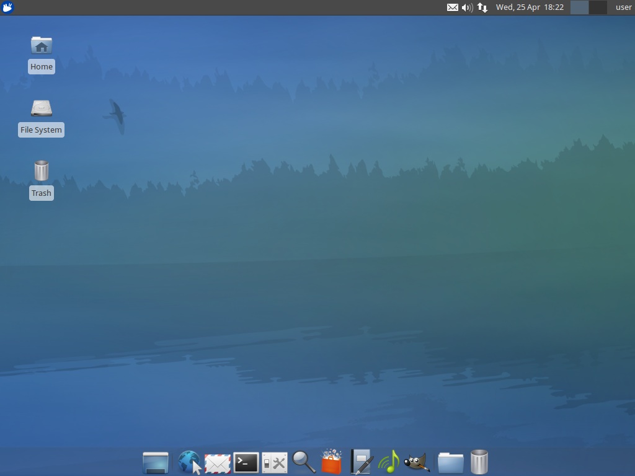This screenshot has height=476, width=635.
Task: Click the Trash label on desktop
Action: click(42, 193)
